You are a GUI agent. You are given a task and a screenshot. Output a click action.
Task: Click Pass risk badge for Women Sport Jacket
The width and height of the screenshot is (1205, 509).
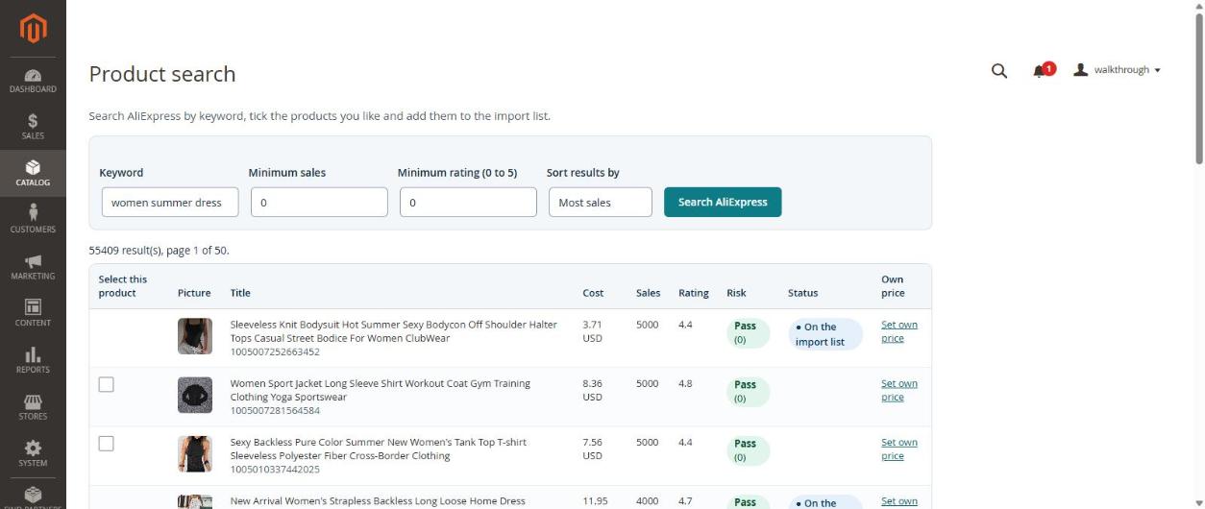point(748,391)
